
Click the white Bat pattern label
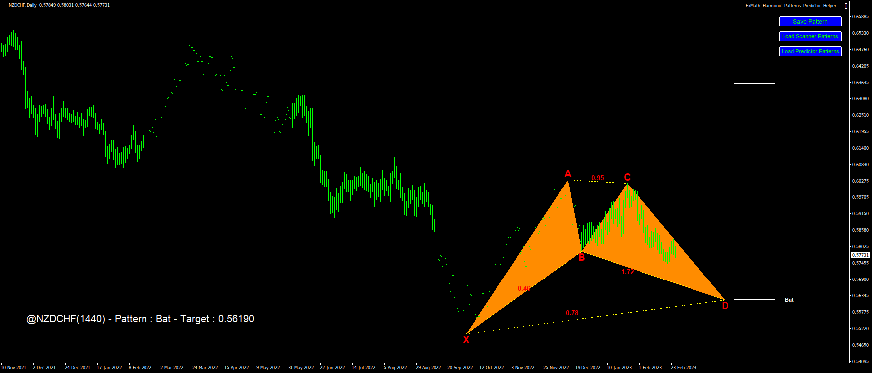coord(789,300)
